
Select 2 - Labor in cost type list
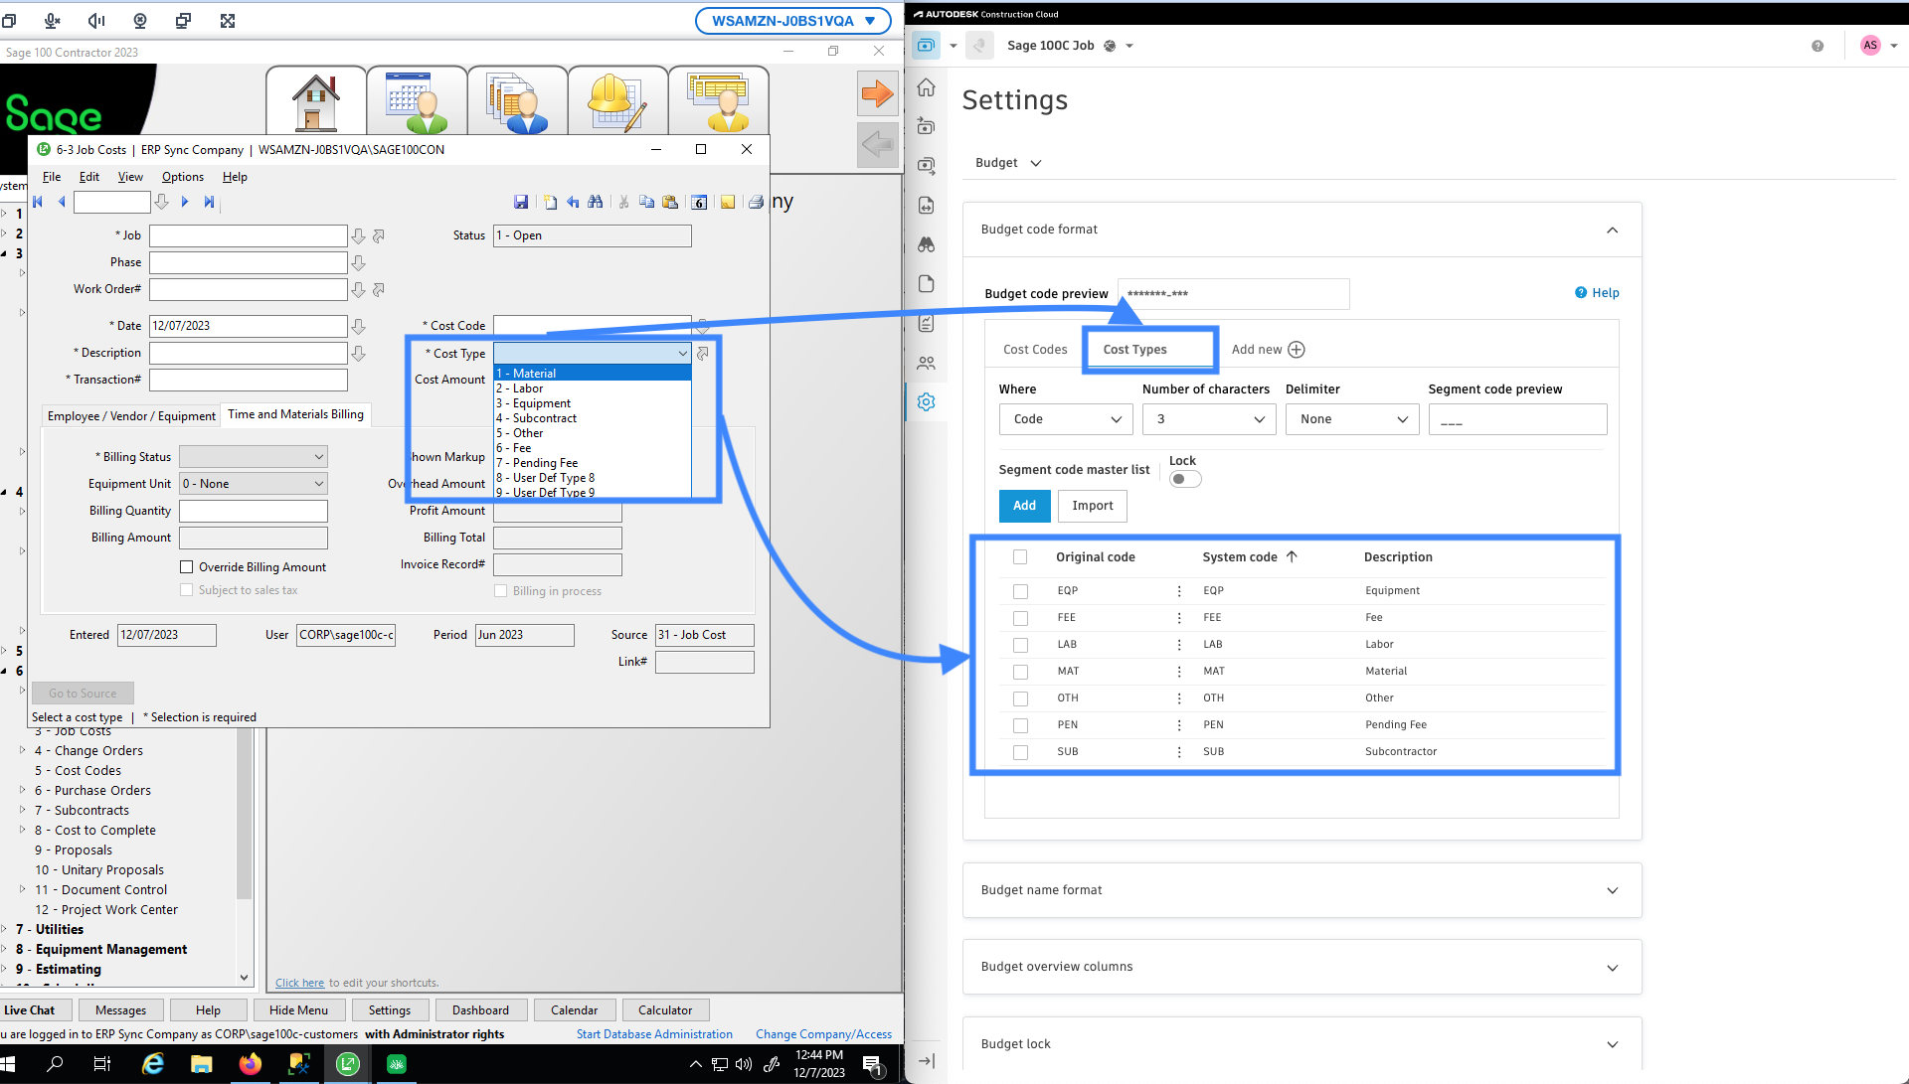[x=593, y=388]
